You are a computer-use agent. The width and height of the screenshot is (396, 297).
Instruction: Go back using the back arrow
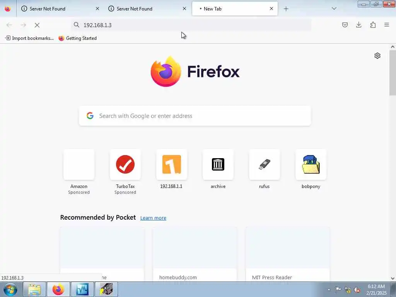(9, 25)
